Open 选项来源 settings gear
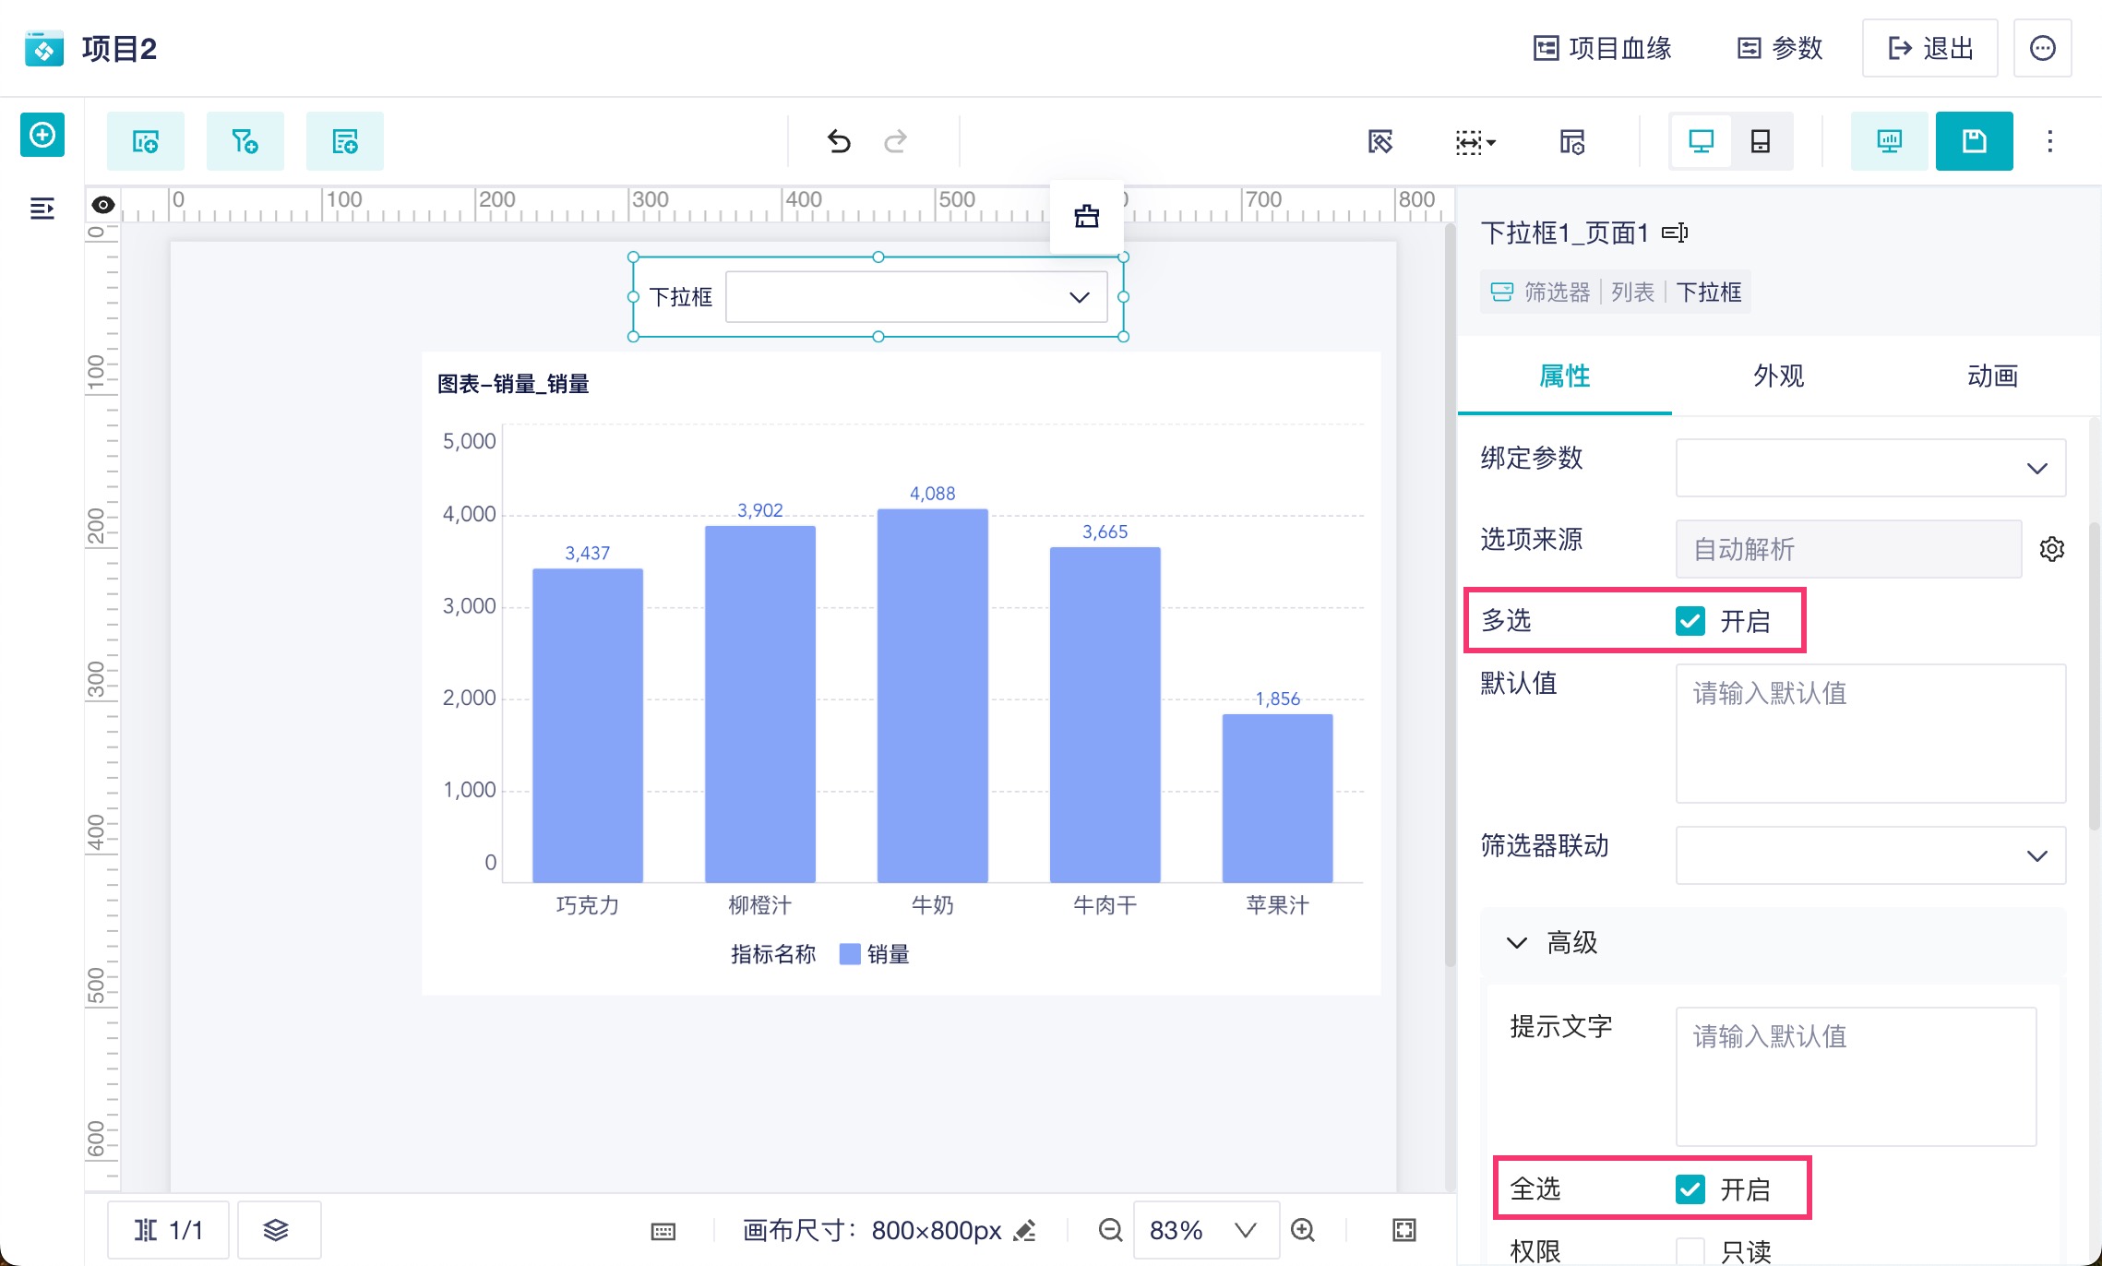The image size is (2102, 1266). (x=2051, y=549)
